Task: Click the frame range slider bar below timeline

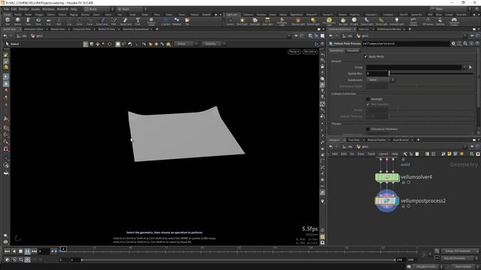Action: (238, 260)
